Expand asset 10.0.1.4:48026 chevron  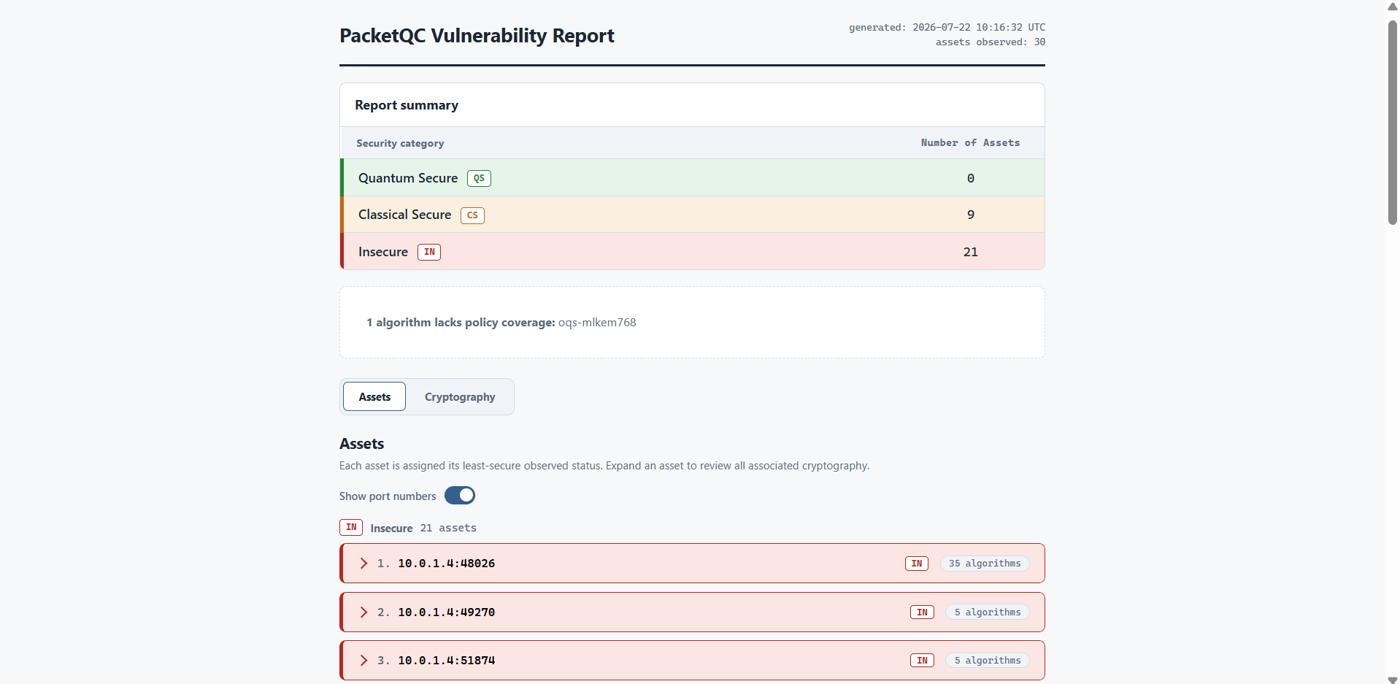click(x=364, y=564)
